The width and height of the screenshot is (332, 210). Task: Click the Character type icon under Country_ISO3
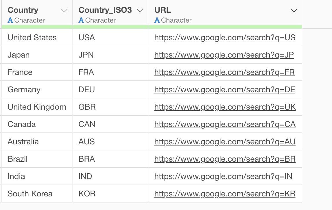[x=81, y=21]
